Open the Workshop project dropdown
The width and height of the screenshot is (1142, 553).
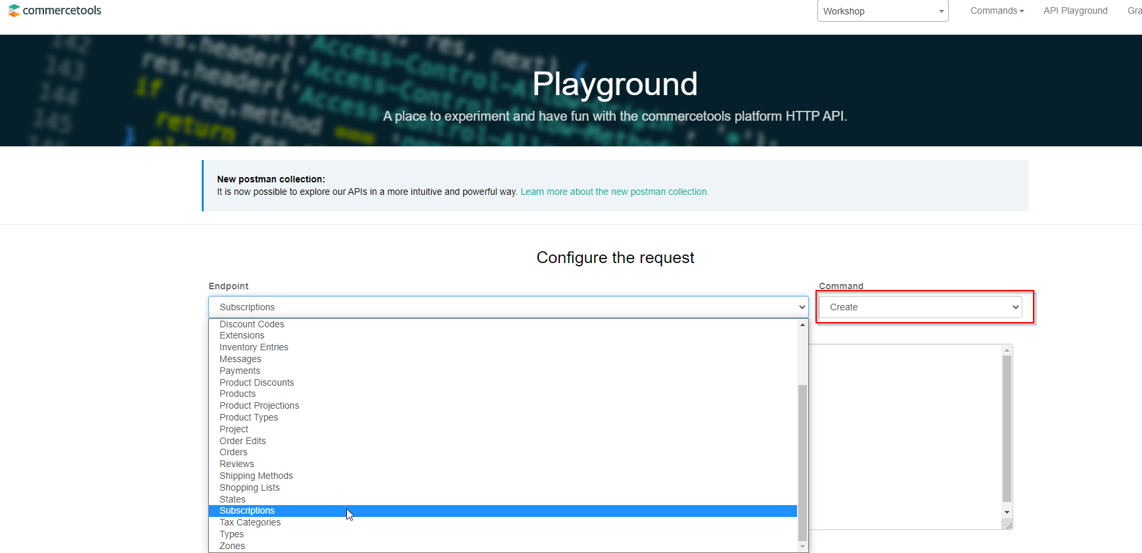click(882, 11)
